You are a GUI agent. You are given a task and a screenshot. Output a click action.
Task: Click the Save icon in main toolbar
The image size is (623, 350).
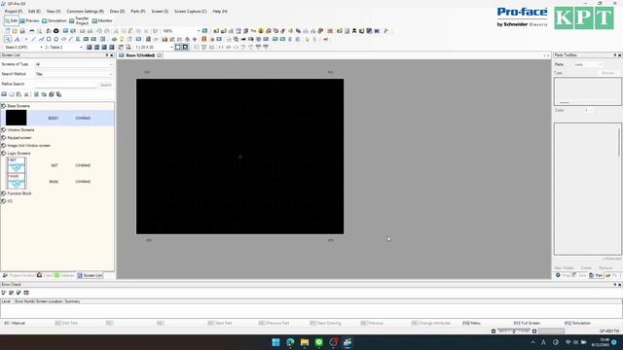coord(22,31)
